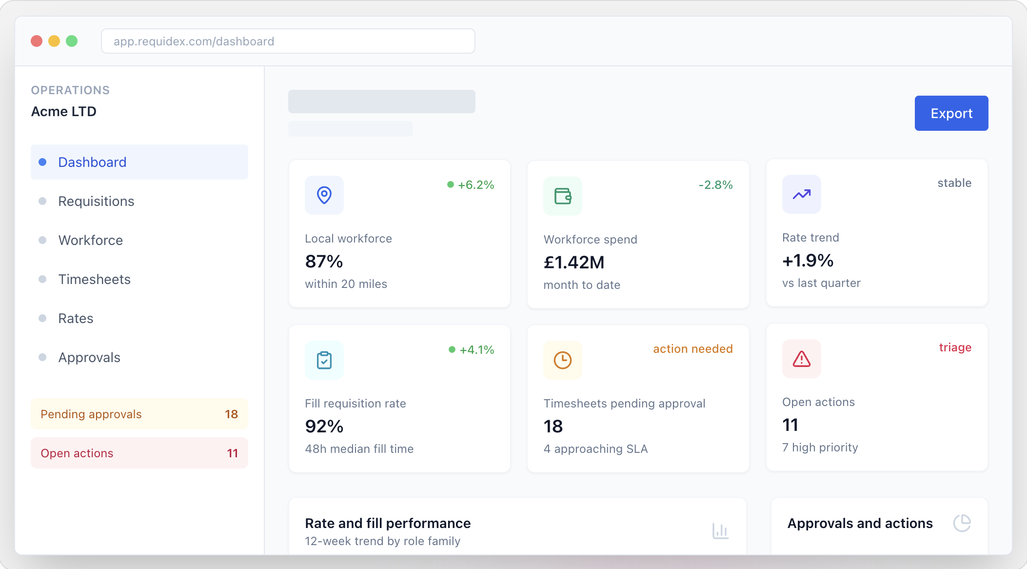Click the action needed label
This screenshot has width=1027, height=569.
point(693,349)
